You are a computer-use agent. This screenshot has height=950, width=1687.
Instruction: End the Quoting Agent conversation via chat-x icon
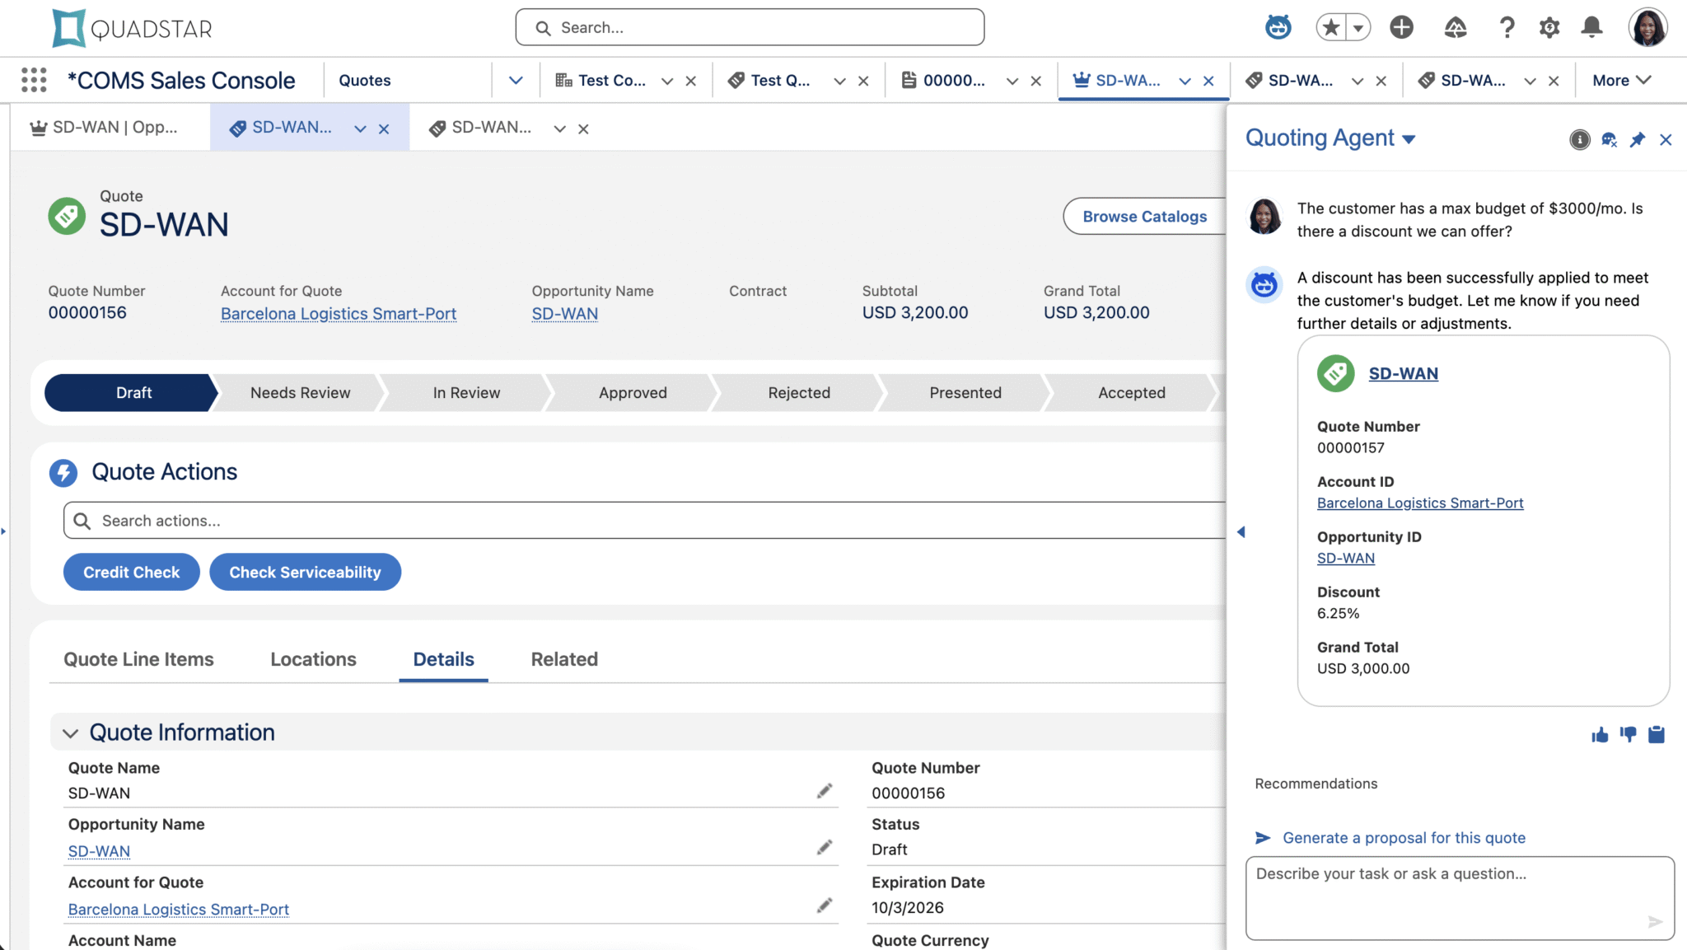click(x=1609, y=139)
